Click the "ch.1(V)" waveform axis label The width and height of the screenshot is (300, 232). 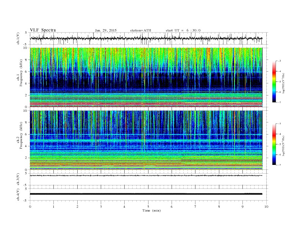(x=18, y=38)
